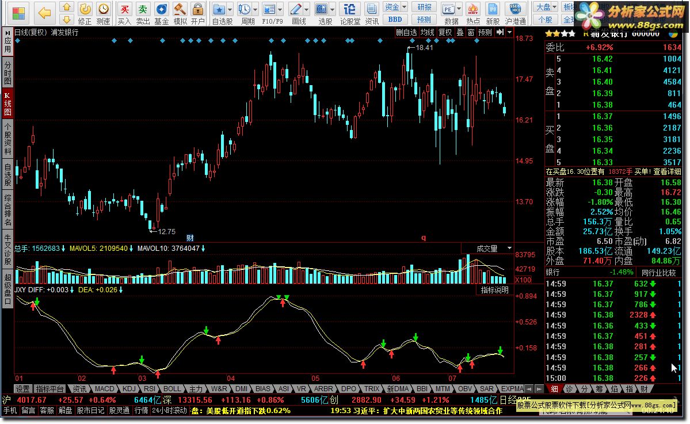The width and height of the screenshot is (690, 424).
Task: Click the BBD button
Action: [395, 20]
